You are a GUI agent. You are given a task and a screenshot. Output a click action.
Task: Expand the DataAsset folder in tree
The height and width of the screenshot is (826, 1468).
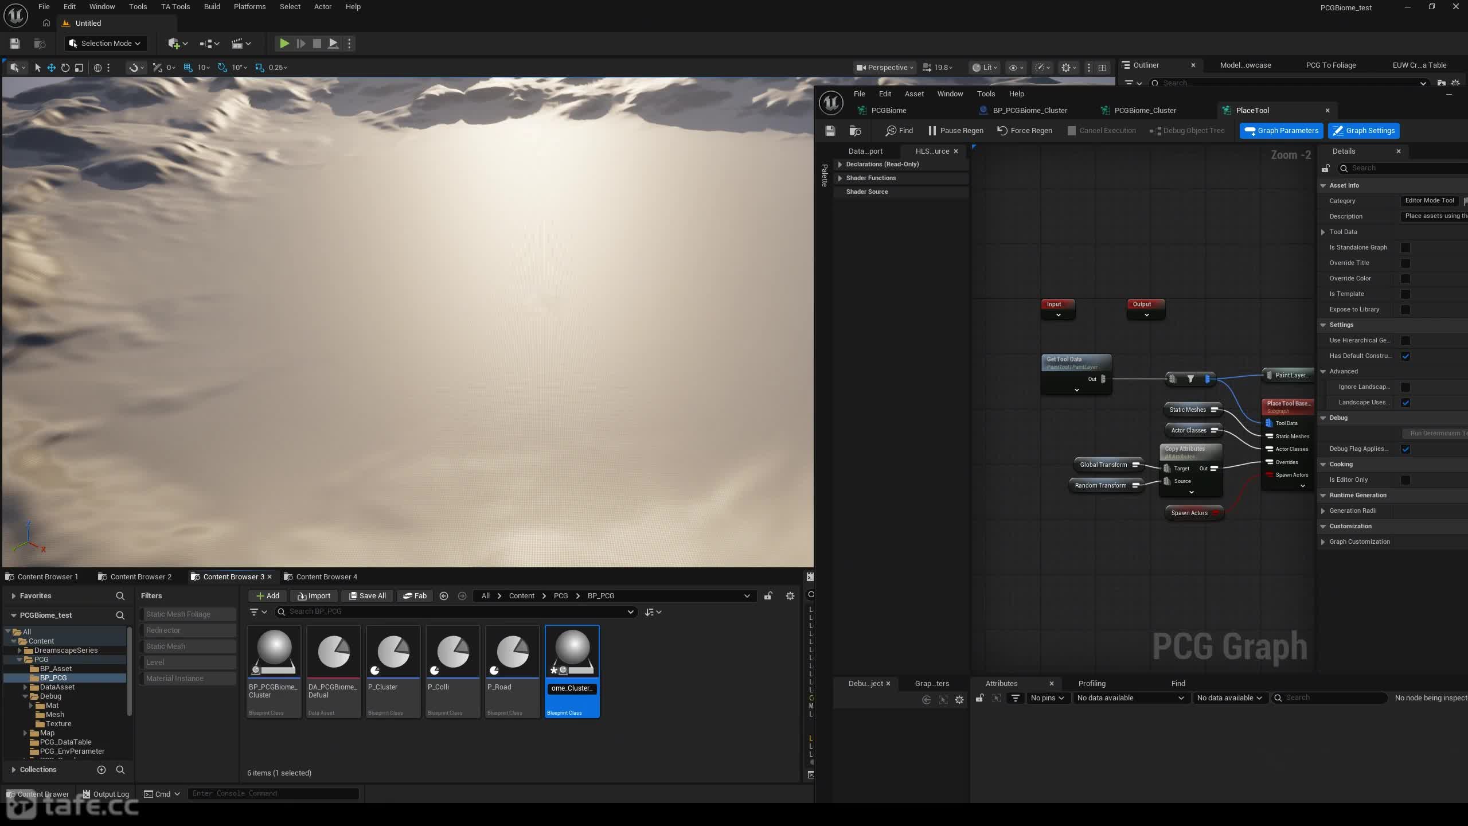pos(25,687)
